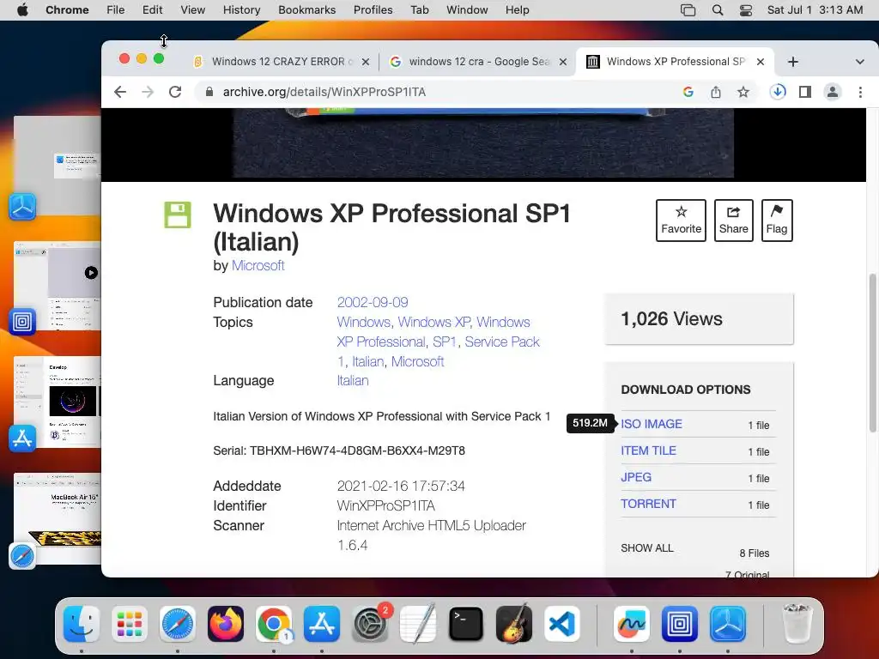This screenshot has width=879, height=659.
Task: Click the browser back arrow
Action: pos(120,92)
